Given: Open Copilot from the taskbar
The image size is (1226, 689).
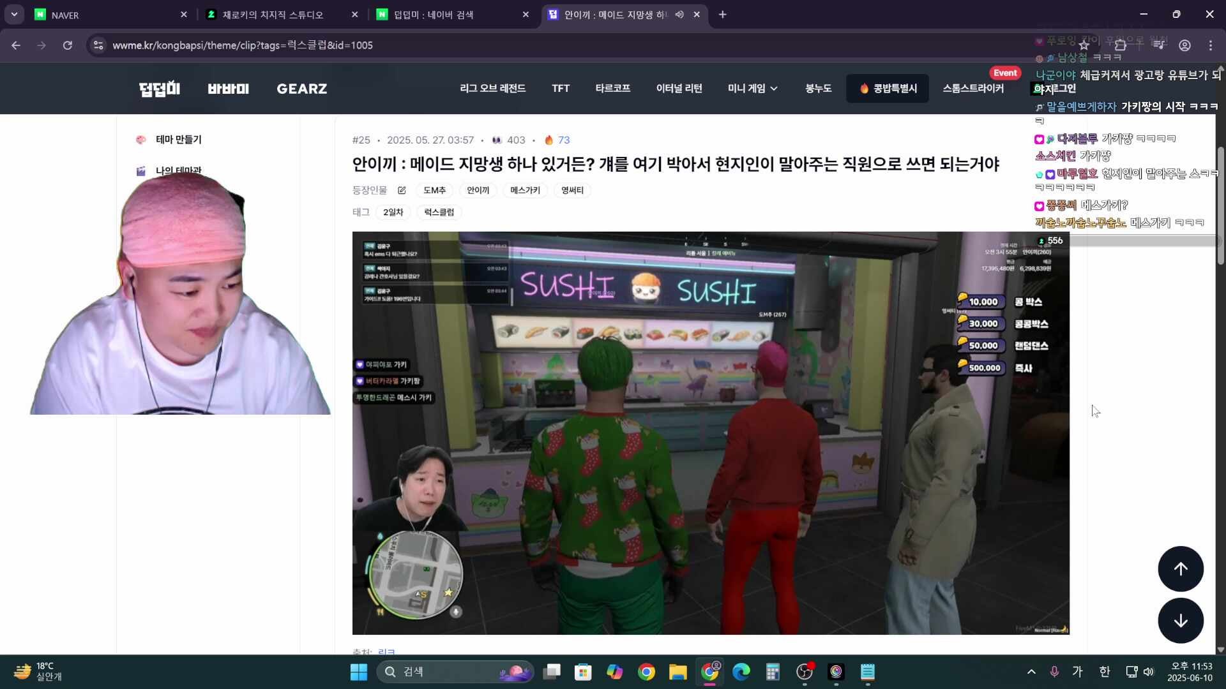Looking at the screenshot, I should click(614, 672).
